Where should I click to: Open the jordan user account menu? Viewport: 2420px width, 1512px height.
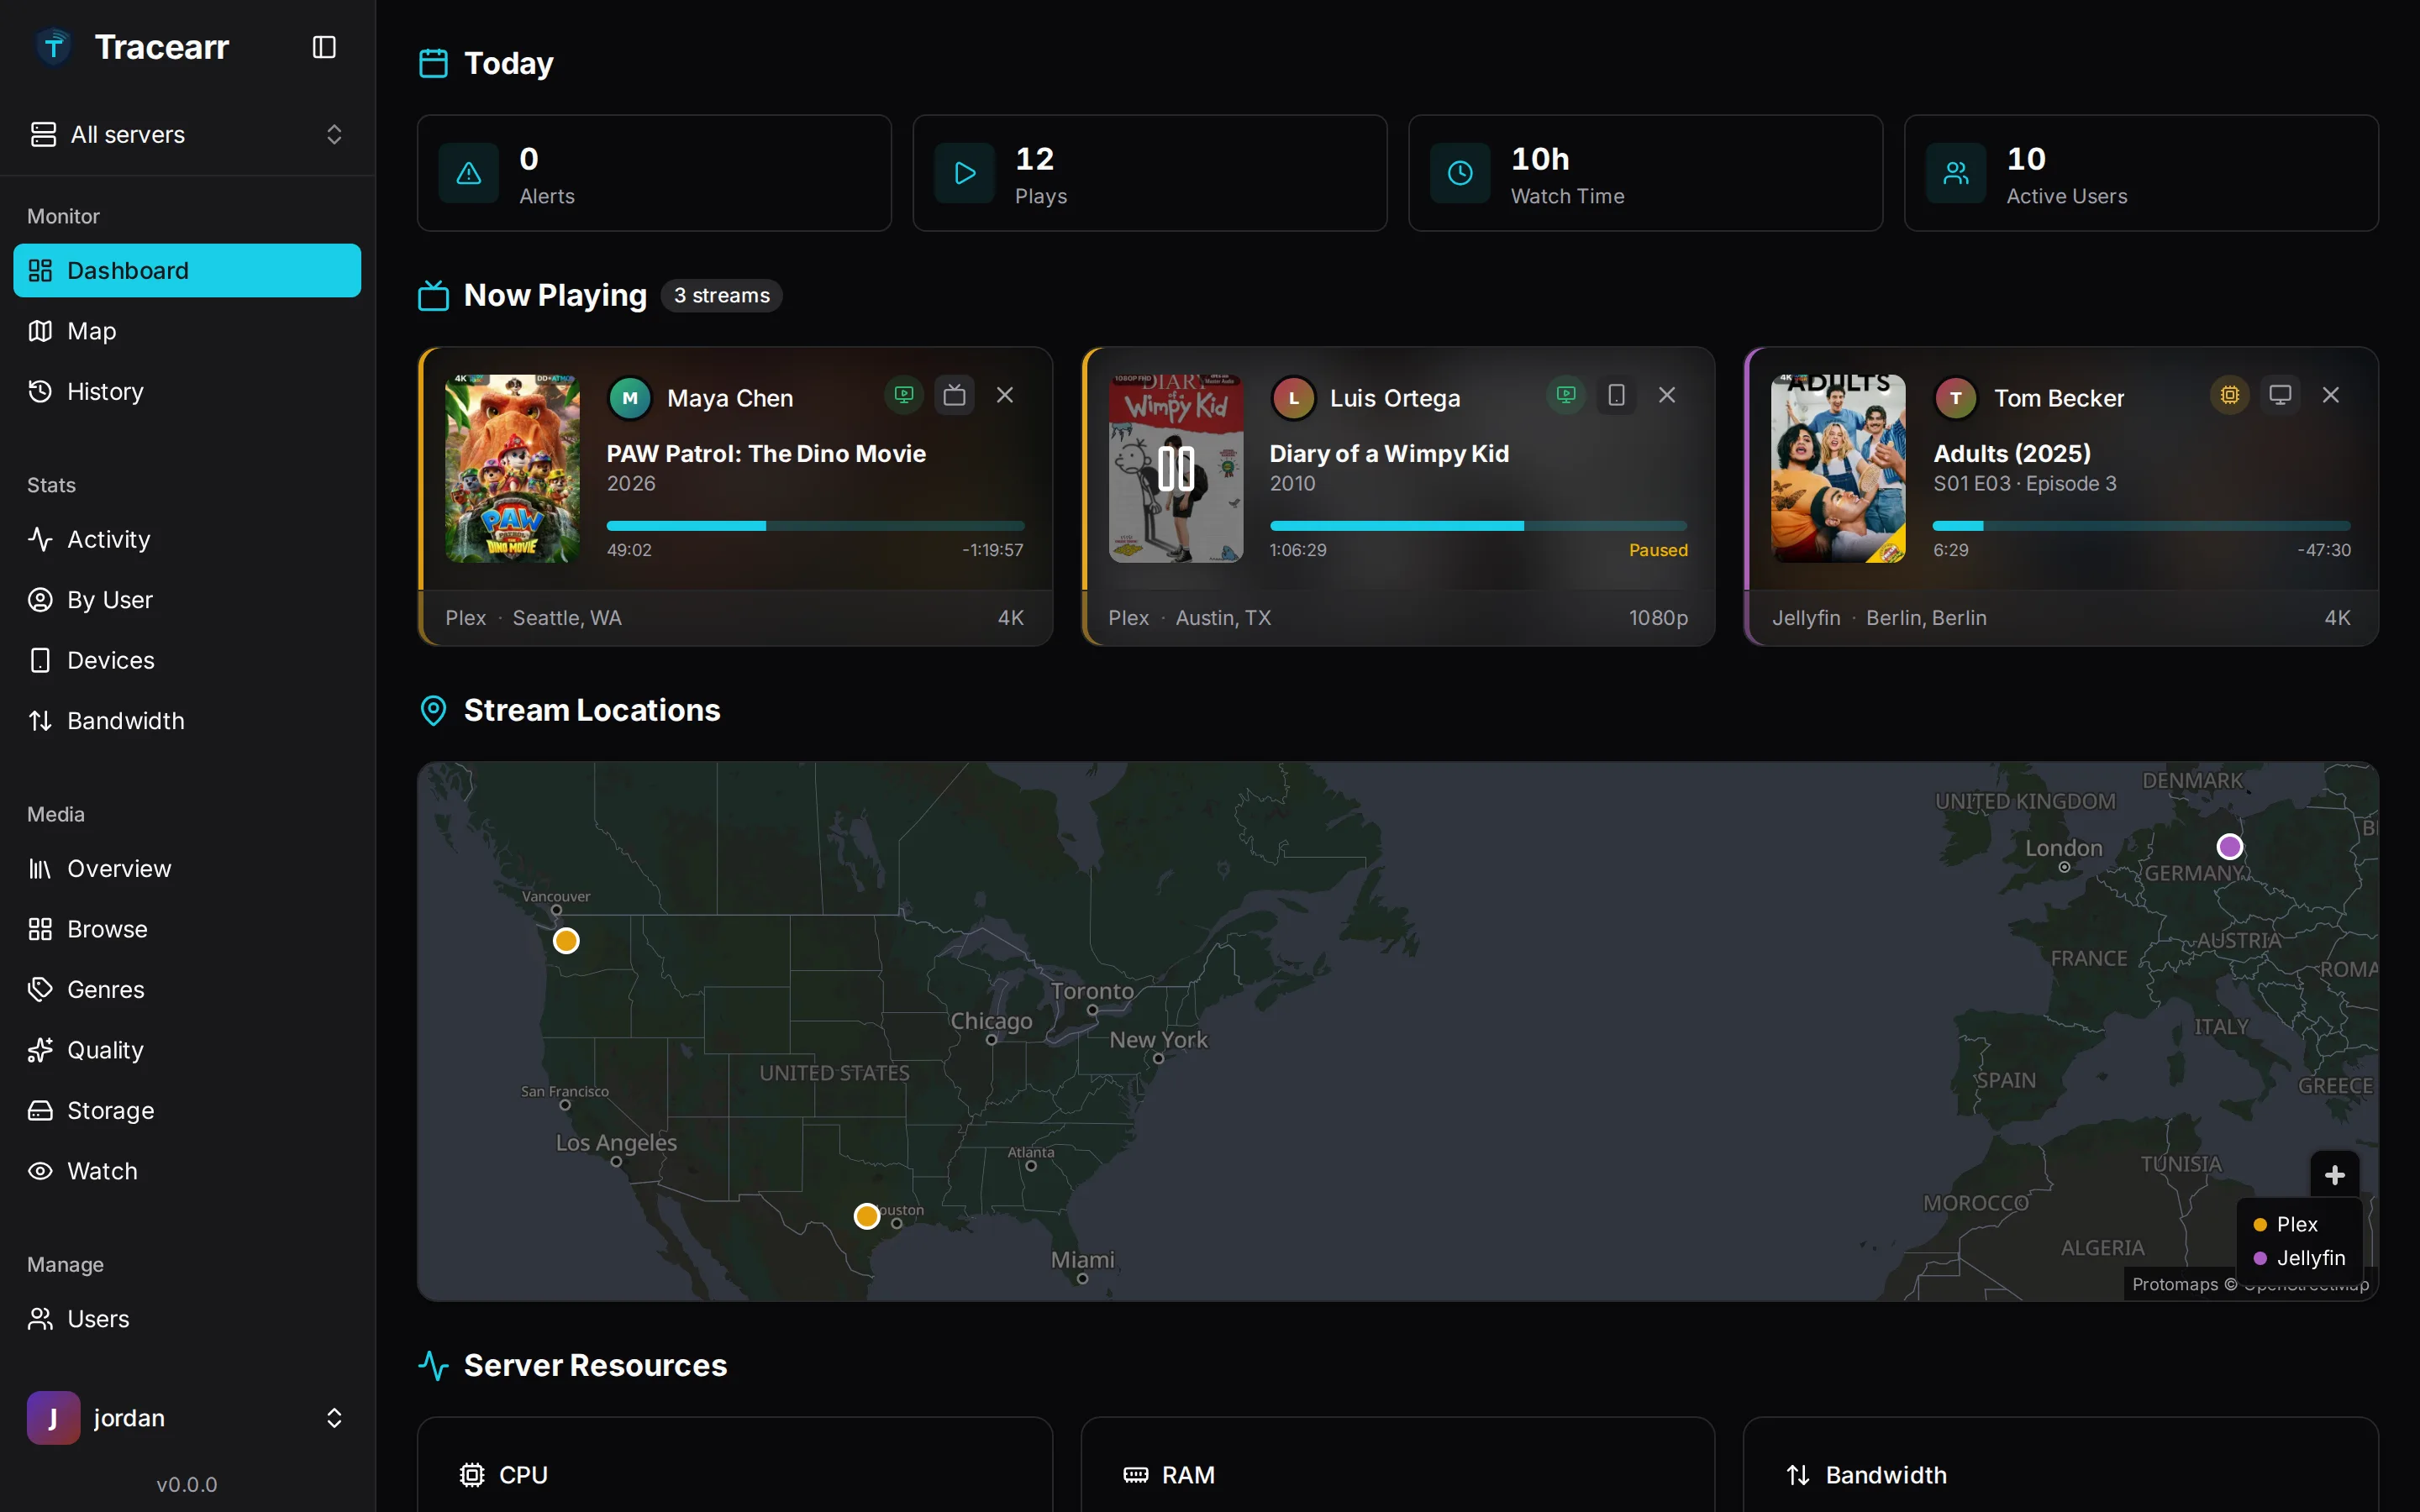(187, 1418)
